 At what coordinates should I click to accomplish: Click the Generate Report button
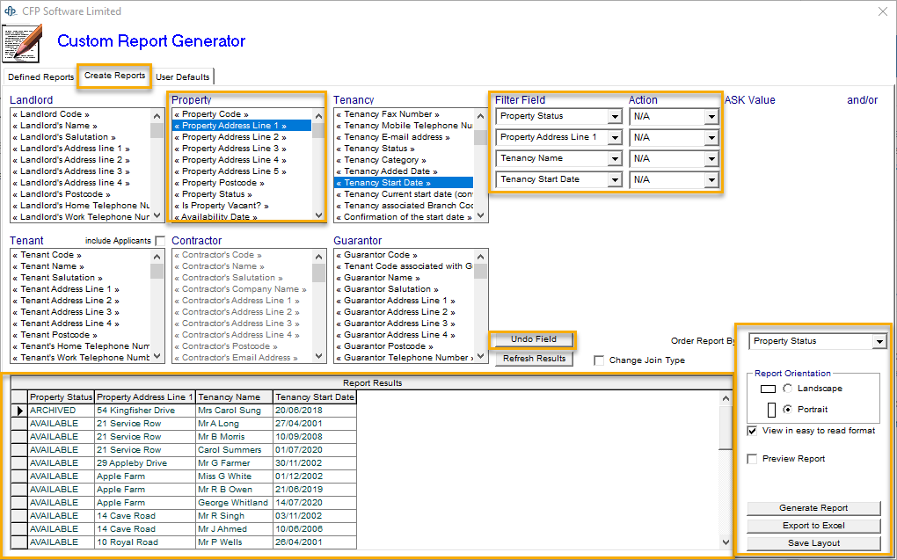(x=813, y=508)
